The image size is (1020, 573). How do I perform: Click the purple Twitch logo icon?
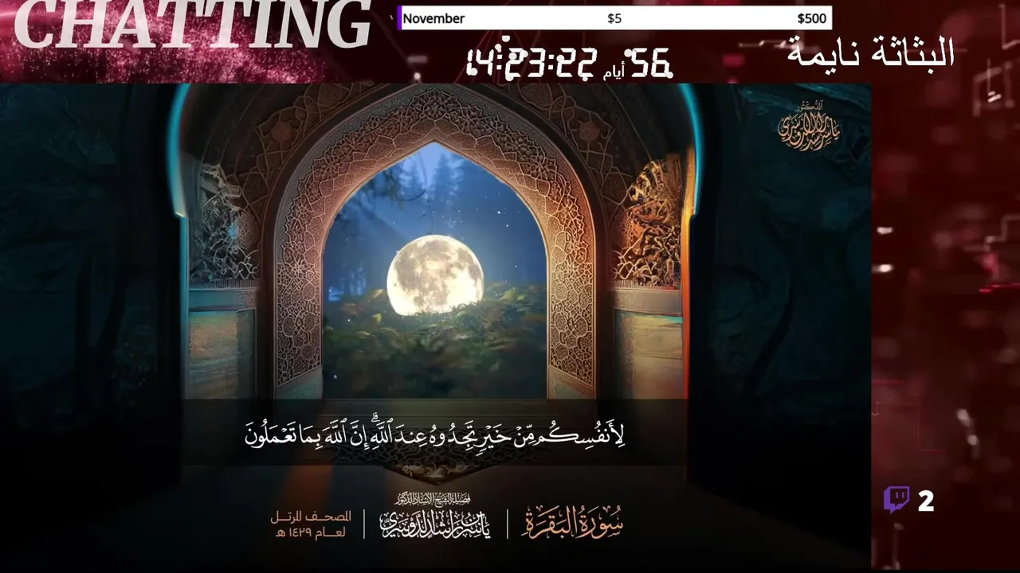pos(896,501)
